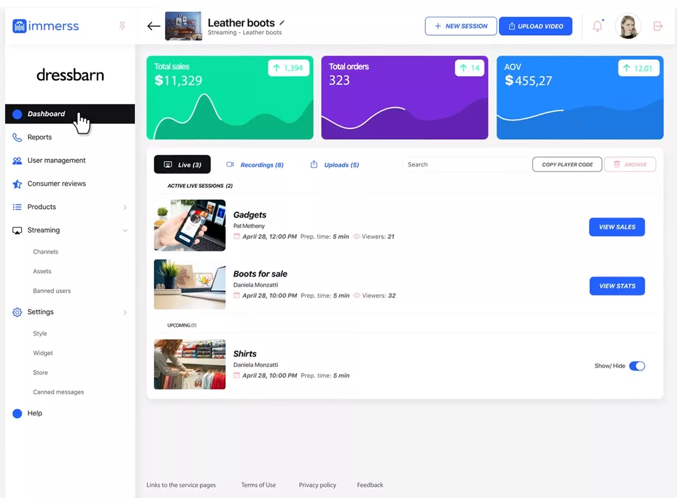This screenshot has width=677, height=498.
Task: Open the user profile avatar
Action: click(x=628, y=26)
